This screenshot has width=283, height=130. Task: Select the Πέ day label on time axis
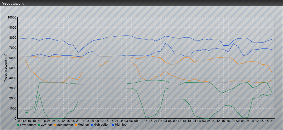[121, 121]
